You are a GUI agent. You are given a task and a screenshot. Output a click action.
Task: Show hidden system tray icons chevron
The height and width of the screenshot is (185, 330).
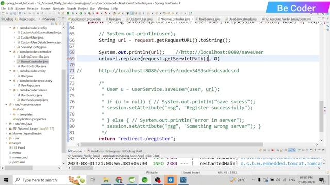(x=253, y=180)
